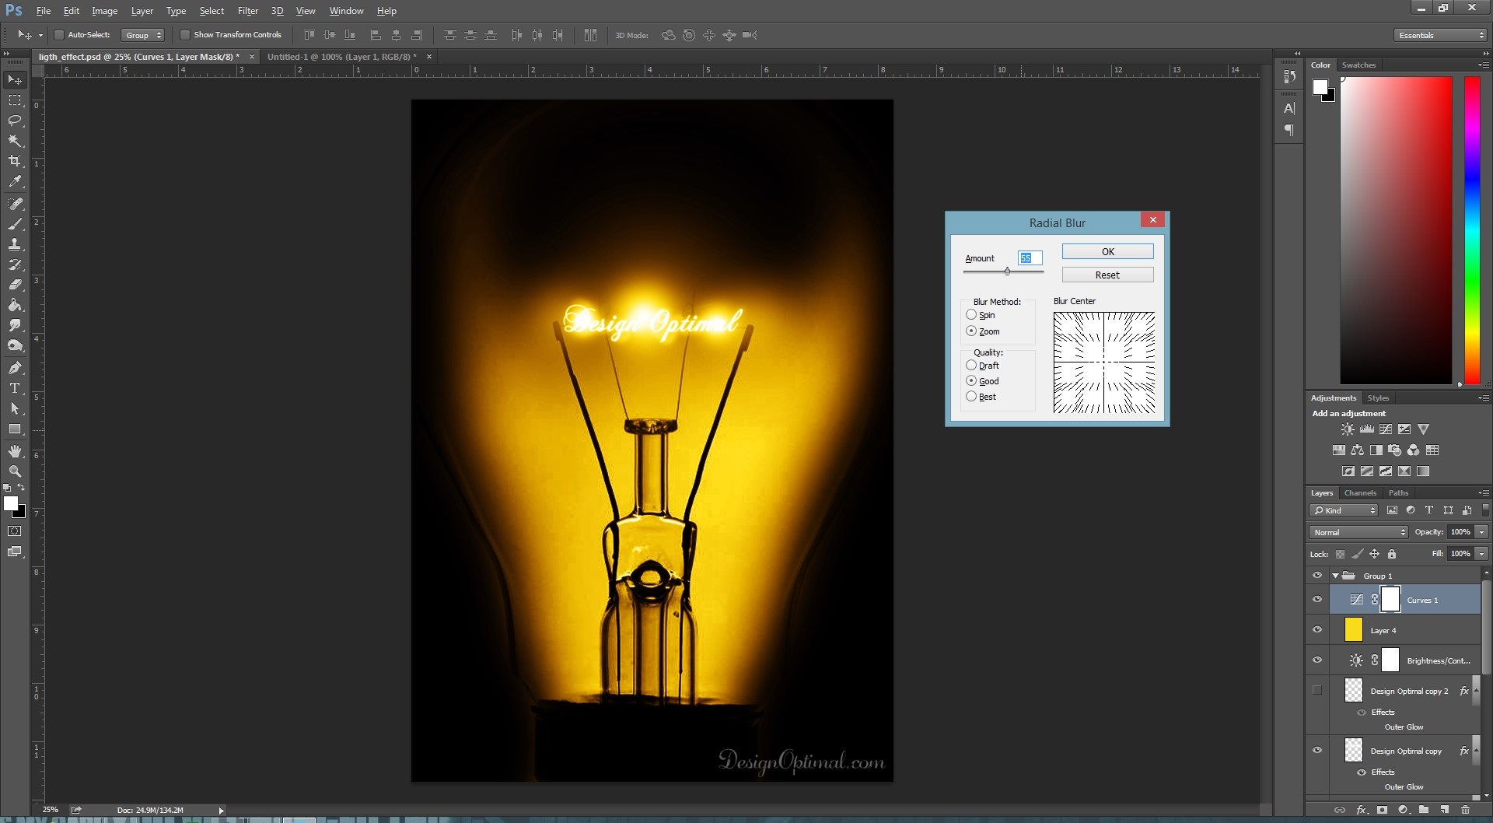Click OK in Radial Blur dialog

tap(1108, 251)
